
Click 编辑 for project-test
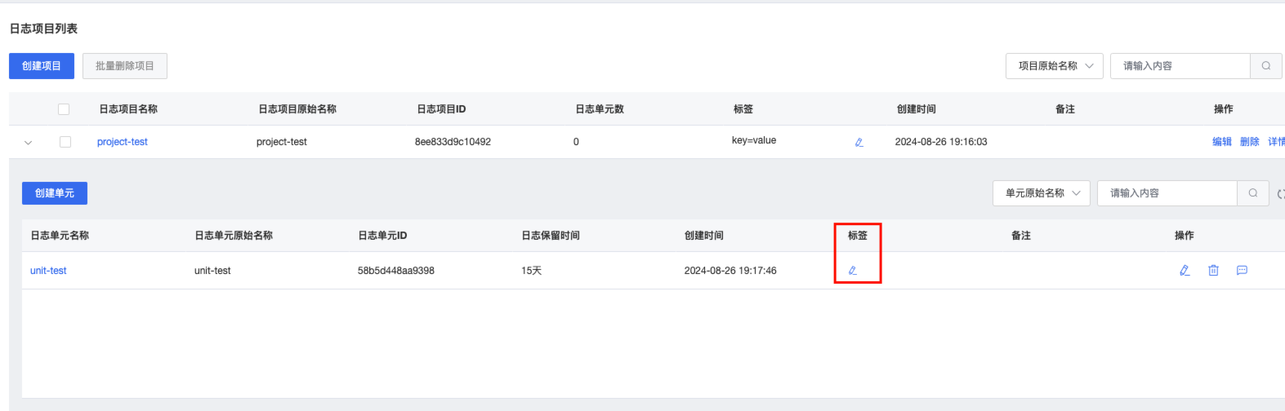[x=1222, y=142]
